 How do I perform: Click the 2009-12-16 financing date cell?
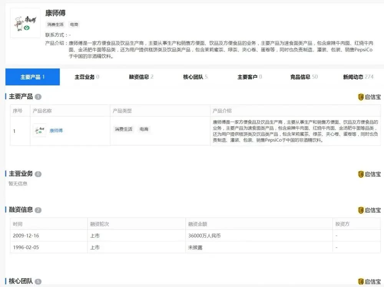point(49,236)
